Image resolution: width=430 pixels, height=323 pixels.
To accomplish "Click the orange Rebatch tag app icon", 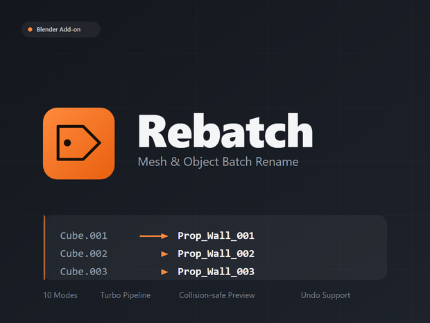I will point(78,143).
